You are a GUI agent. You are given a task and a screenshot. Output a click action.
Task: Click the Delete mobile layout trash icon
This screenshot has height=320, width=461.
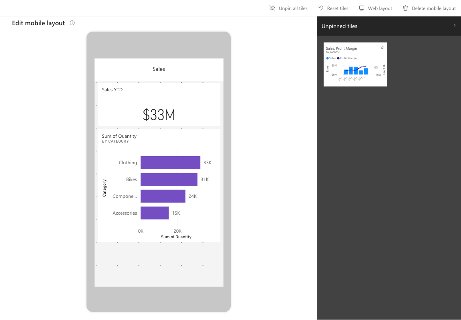tap(405, 8)
